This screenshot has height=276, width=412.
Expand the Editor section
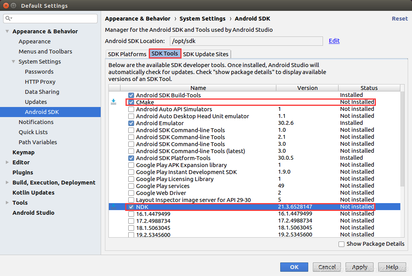coord(7,162)
